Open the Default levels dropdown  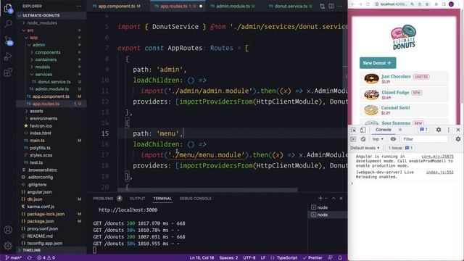click(x=365, y=148)
